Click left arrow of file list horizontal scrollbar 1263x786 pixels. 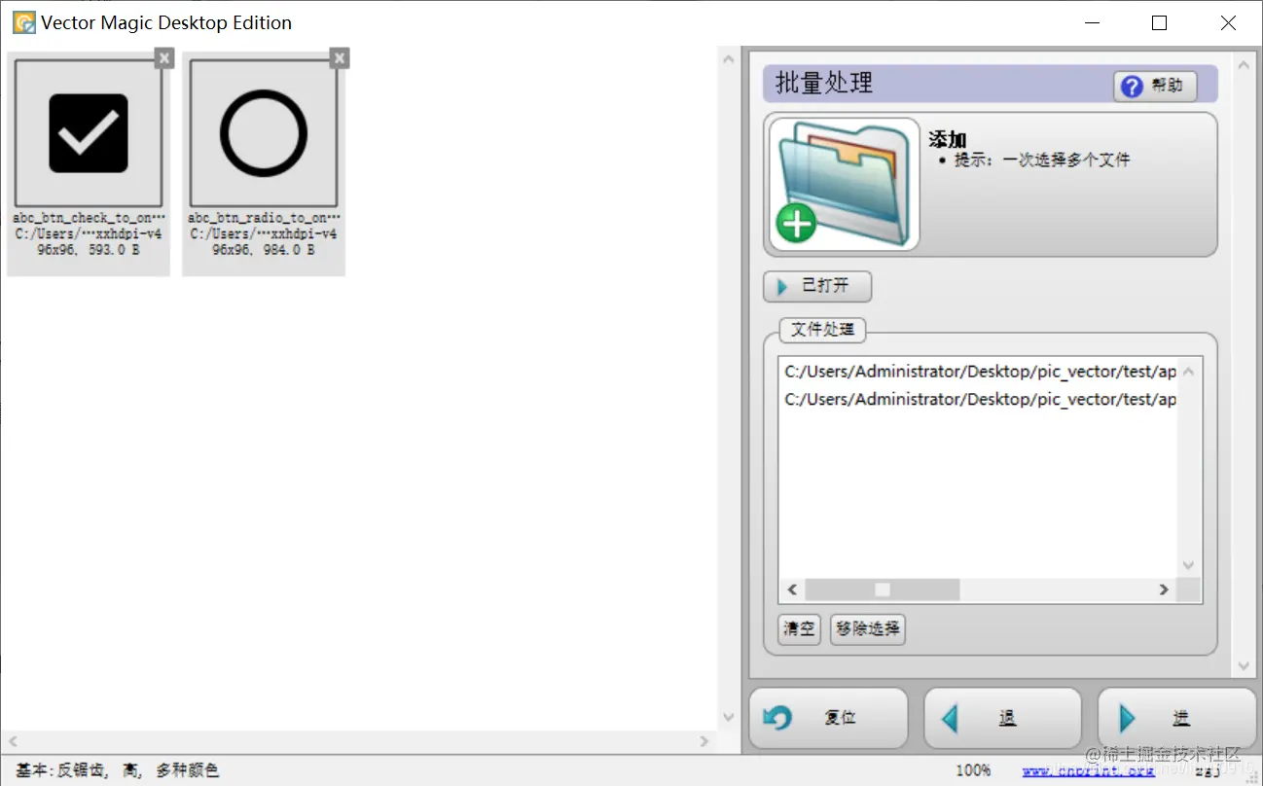click(793, 589)
